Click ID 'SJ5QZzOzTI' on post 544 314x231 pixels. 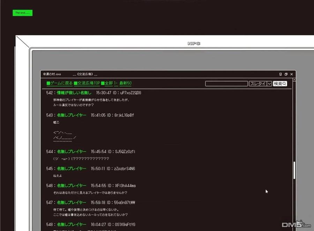tap(125, 152)
